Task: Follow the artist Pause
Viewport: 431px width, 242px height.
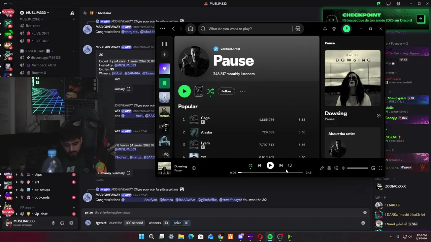Action: (226, 91)
